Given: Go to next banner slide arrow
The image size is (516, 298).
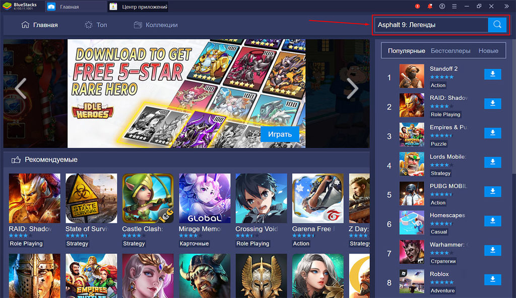Looking at the screenshot, I should [x=352, y=88].
